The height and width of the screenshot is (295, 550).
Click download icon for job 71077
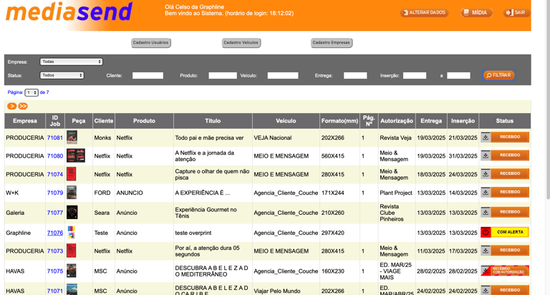[x=486, y=212]
